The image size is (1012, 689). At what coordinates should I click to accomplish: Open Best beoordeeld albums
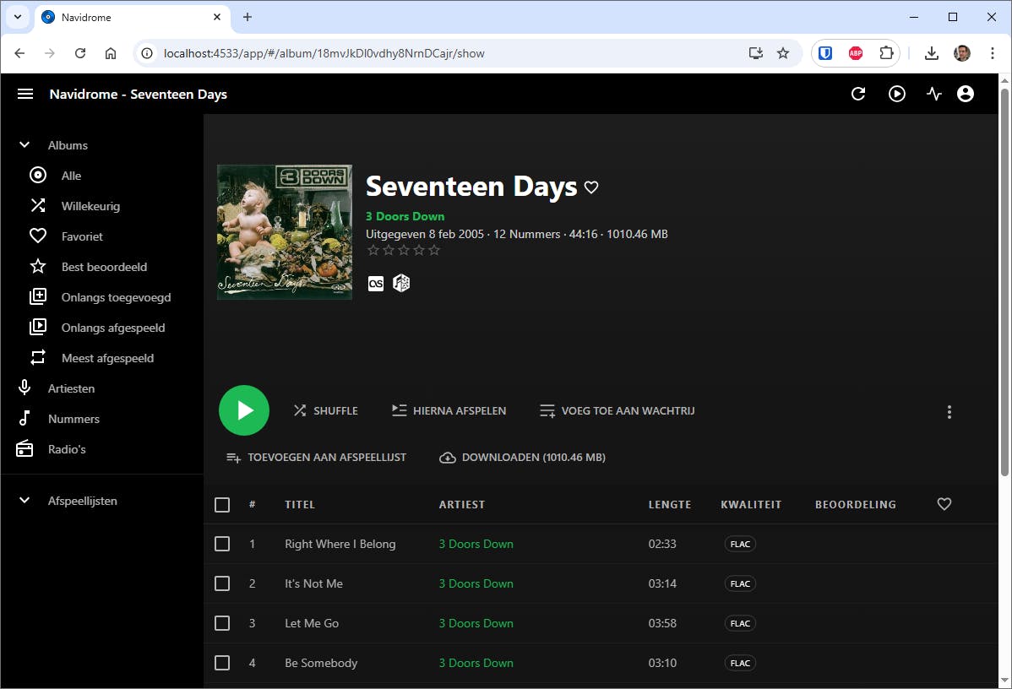(102, 267)
